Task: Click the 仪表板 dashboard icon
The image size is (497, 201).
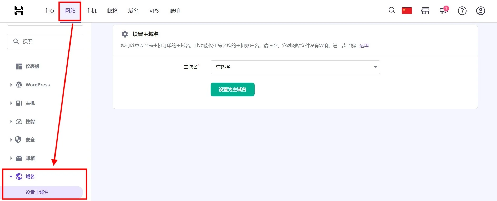Action: point(19,66)
